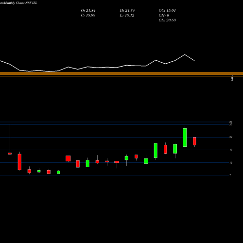This screenshot has height=243, width=243.
Task: Select the 'OH: 0' reading
Action: (x=164, y=16)
